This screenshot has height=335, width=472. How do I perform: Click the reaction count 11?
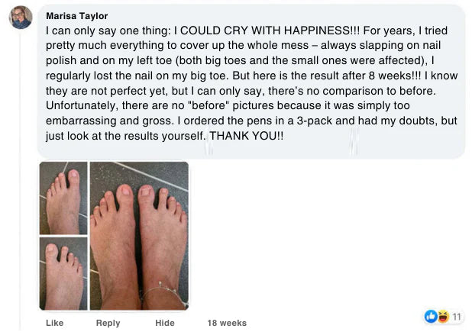pyautogui.click(x=457, y=317)
